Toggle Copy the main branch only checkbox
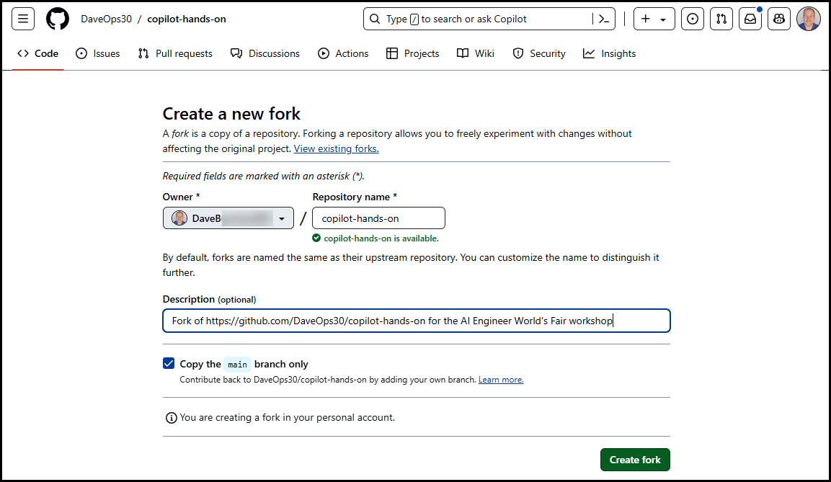 coord(169,363)
